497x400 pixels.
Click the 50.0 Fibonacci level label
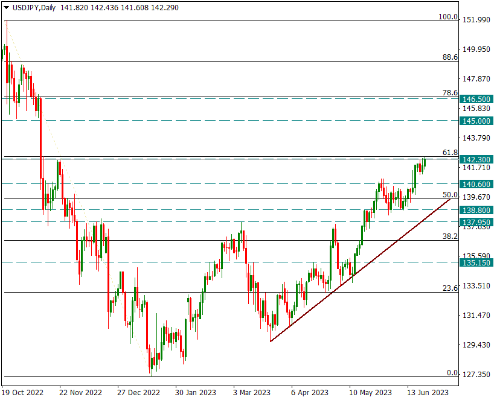450,194
